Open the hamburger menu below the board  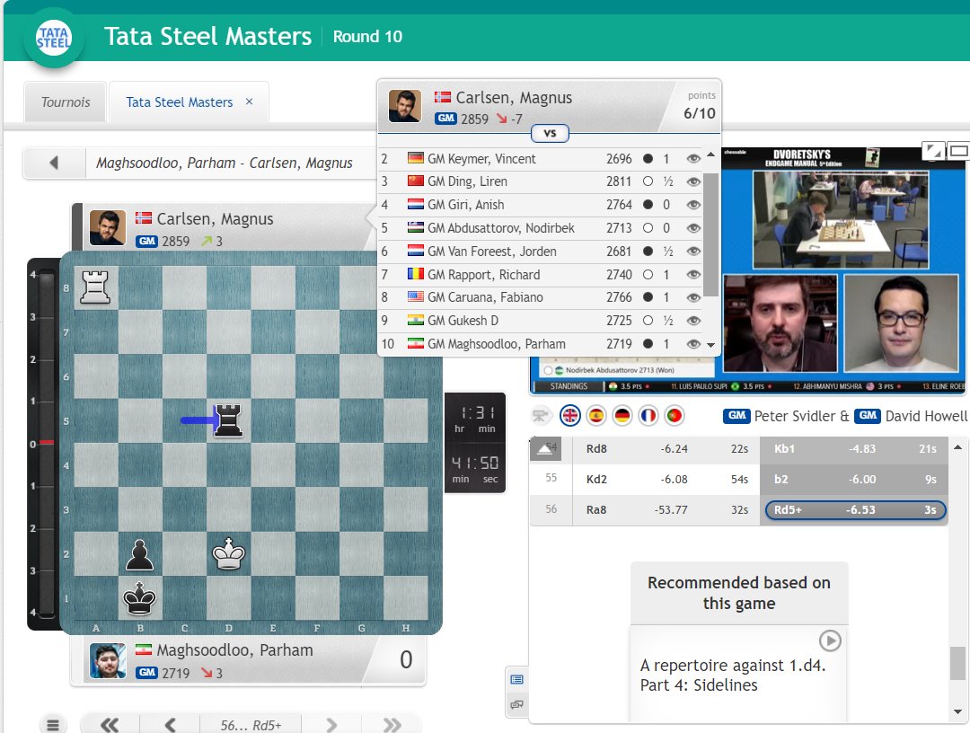point(53,725)
